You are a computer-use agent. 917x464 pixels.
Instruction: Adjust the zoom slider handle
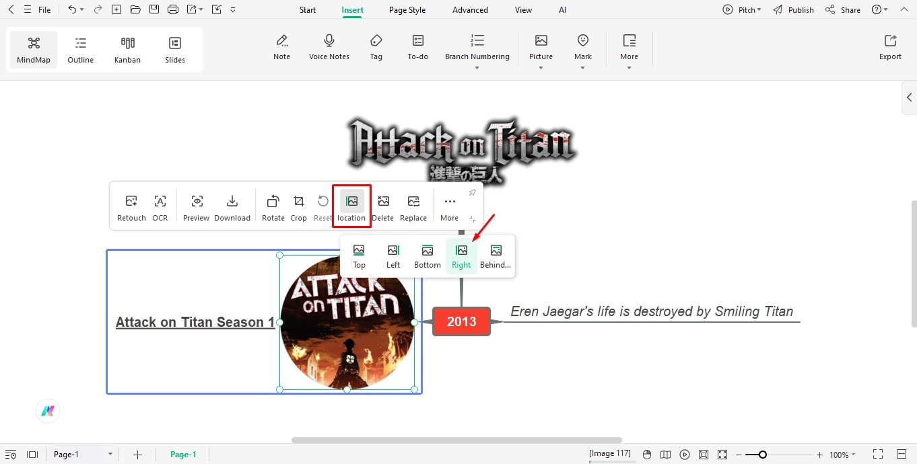point(762,455)
